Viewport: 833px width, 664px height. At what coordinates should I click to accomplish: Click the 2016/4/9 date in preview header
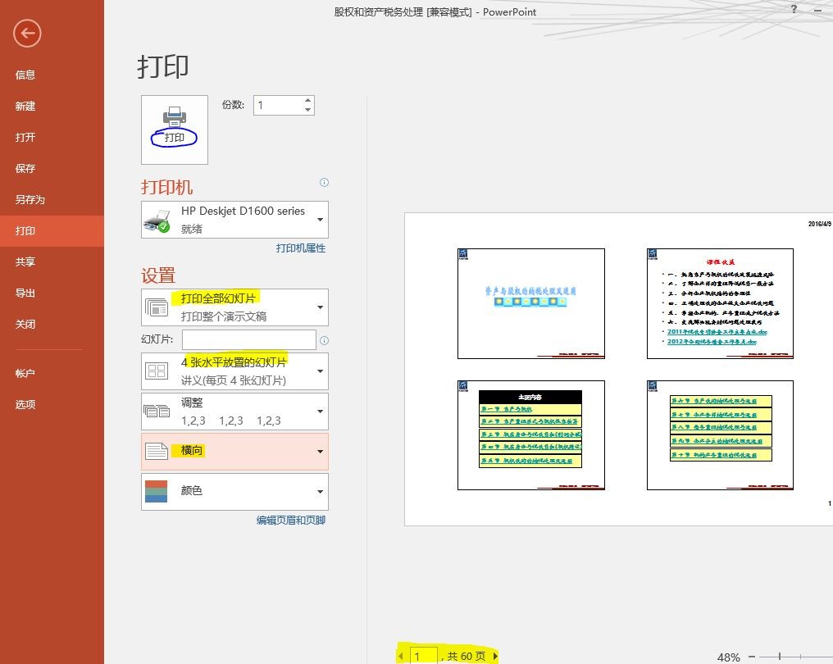point(820,224)
